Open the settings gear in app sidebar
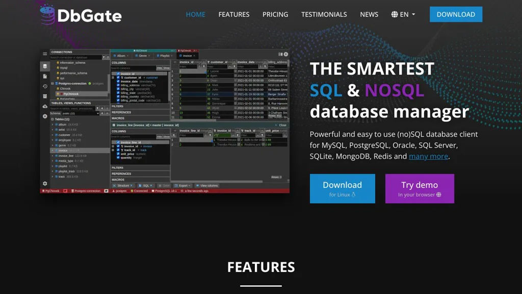This screenshot has height=294, width=522. coord(45,183)
